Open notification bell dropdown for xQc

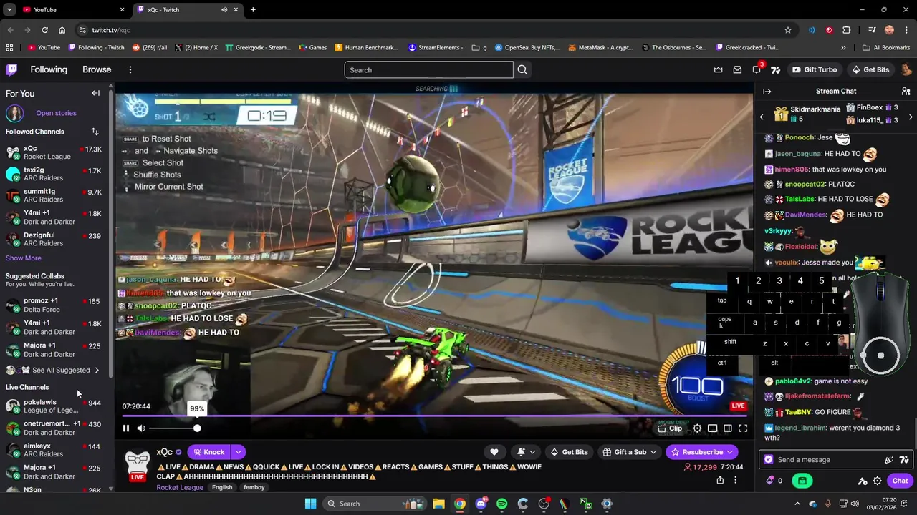526,452
